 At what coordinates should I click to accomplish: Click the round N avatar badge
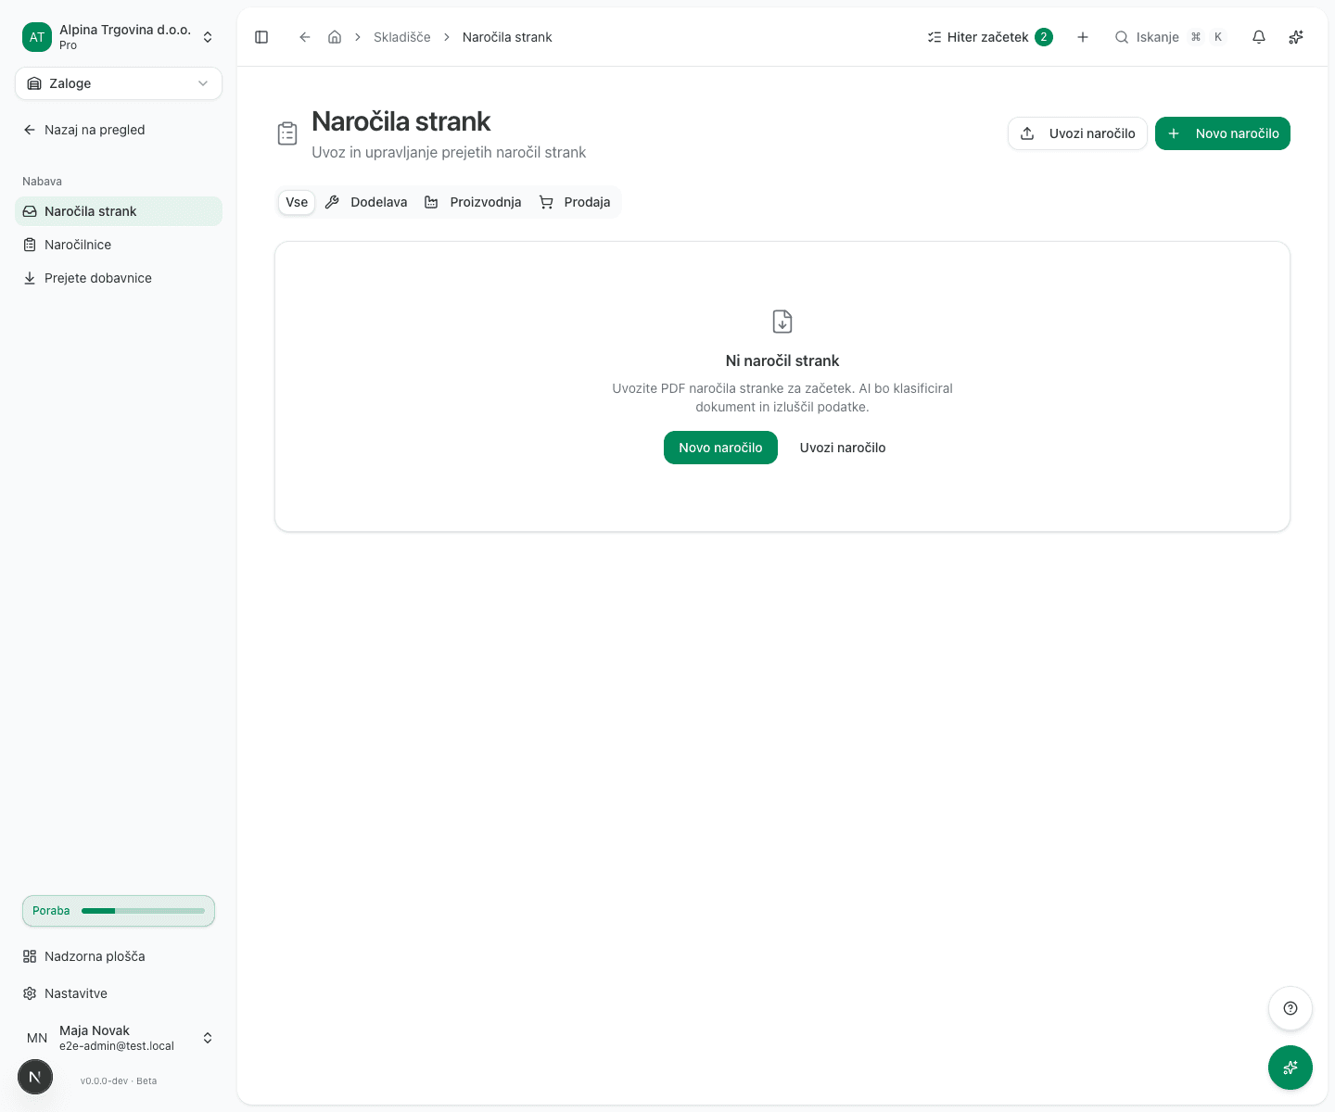pyautogui.click(x=35, y=1077)
